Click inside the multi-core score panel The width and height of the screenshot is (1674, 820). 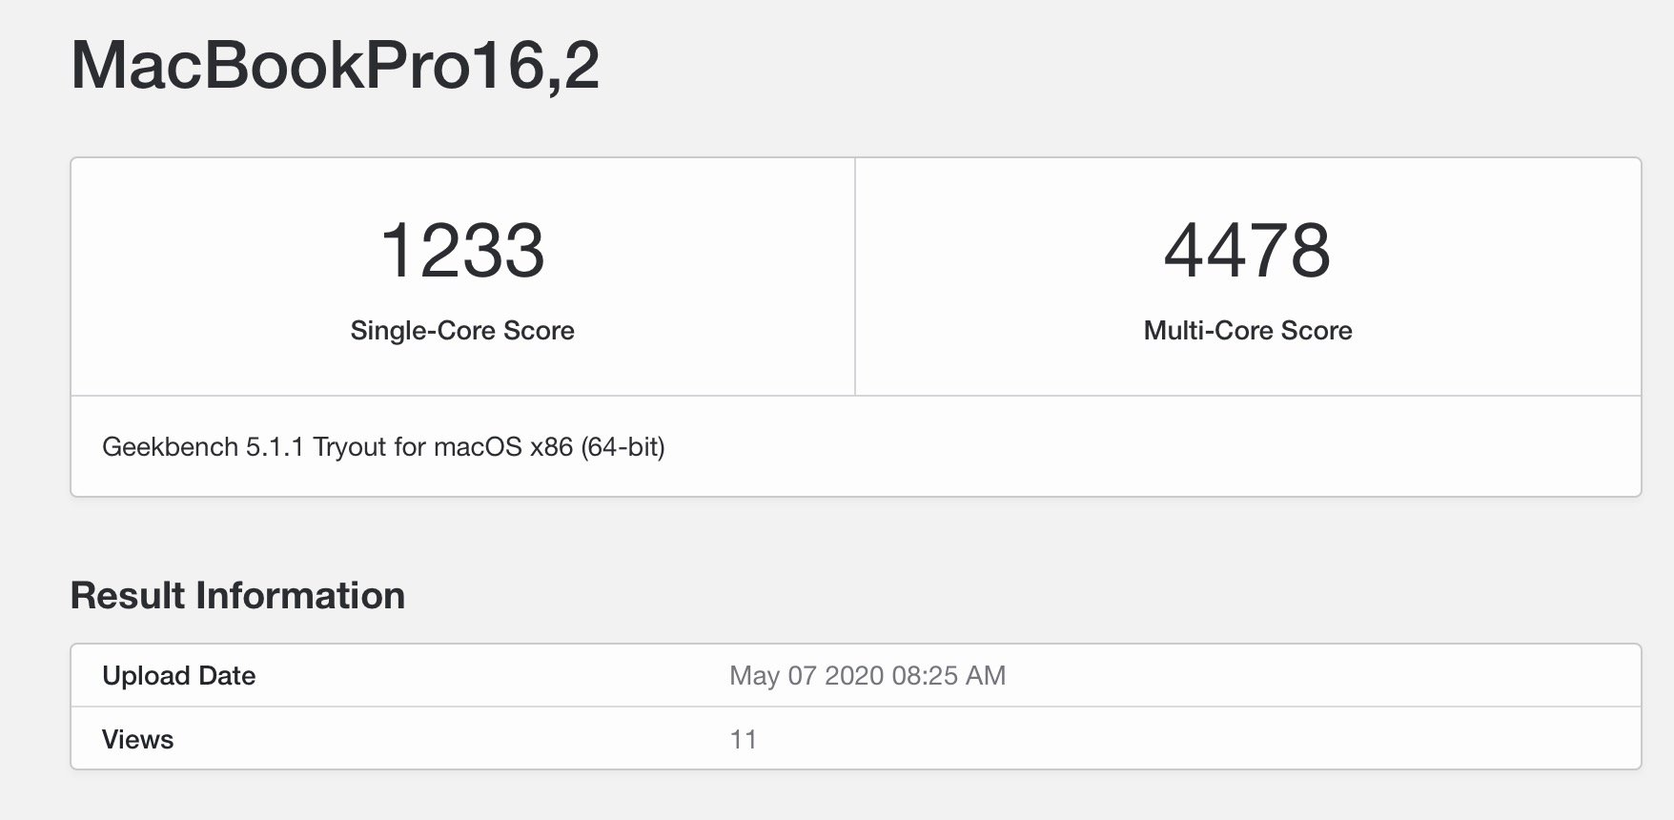1248,277
